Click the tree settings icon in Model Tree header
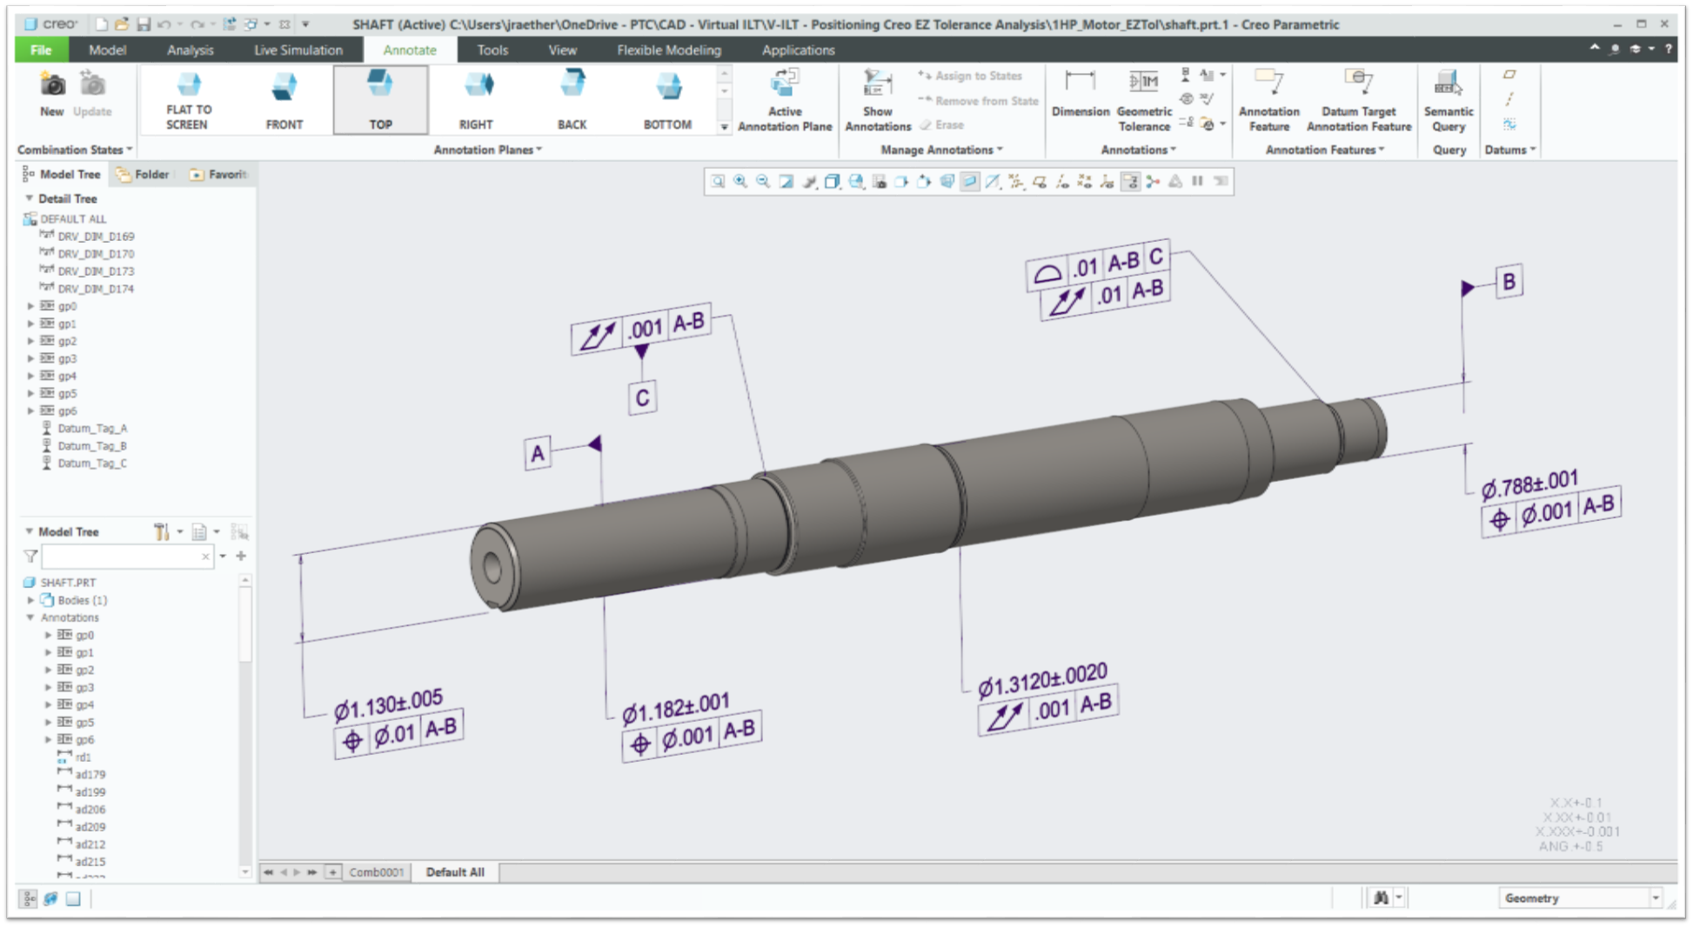Screen dimensions: 1693x927 tap(162, 531)
